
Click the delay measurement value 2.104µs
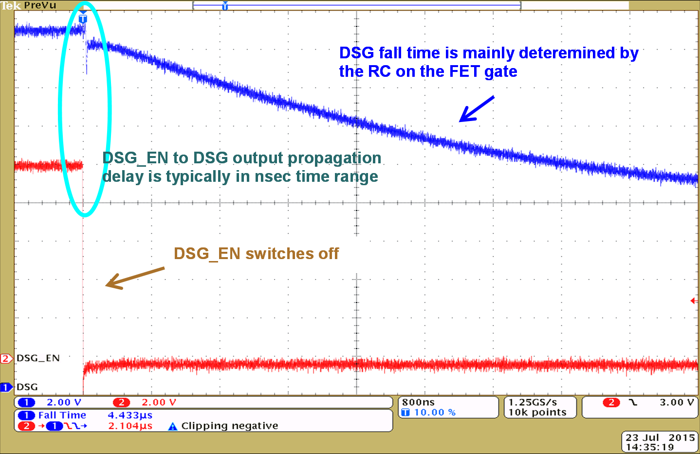(x=130, y=426)
